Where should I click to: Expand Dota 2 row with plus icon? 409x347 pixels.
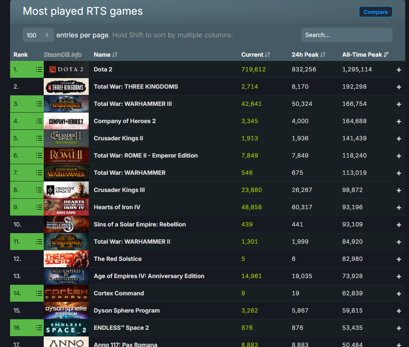click(398, 70)
